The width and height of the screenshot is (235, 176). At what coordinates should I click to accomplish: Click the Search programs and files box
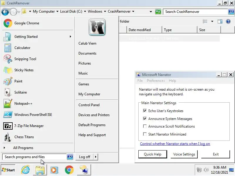(34, 157)
